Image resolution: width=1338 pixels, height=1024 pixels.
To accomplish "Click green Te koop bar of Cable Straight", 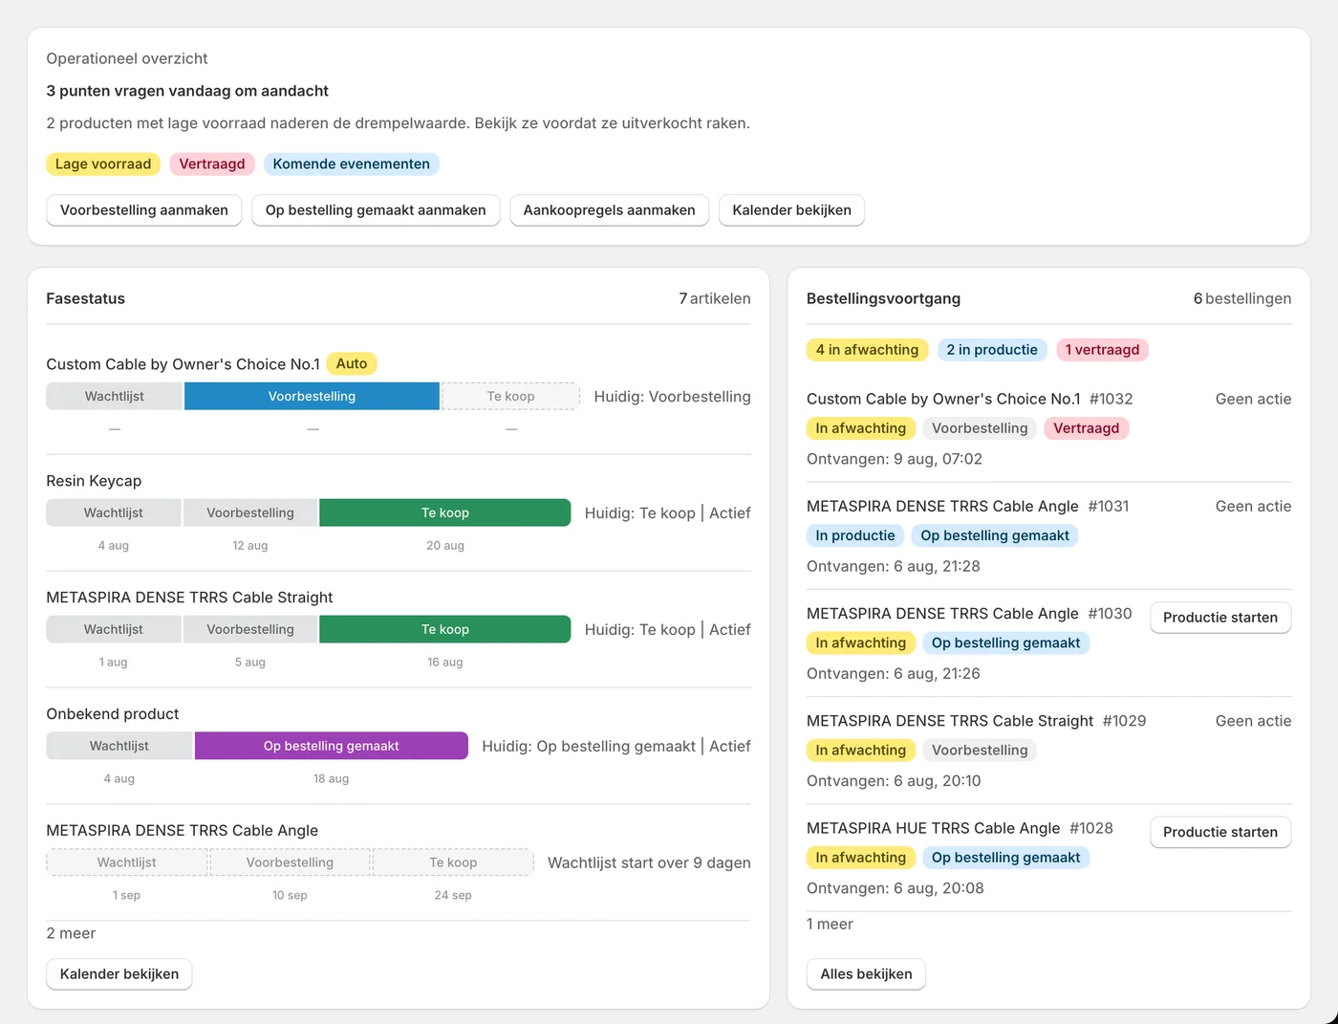I will (445, 629).
